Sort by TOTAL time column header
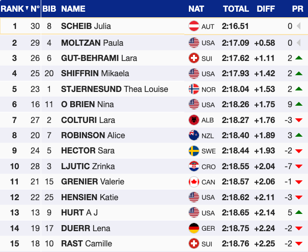The image size is (308, 252). [x=236, y=9]
